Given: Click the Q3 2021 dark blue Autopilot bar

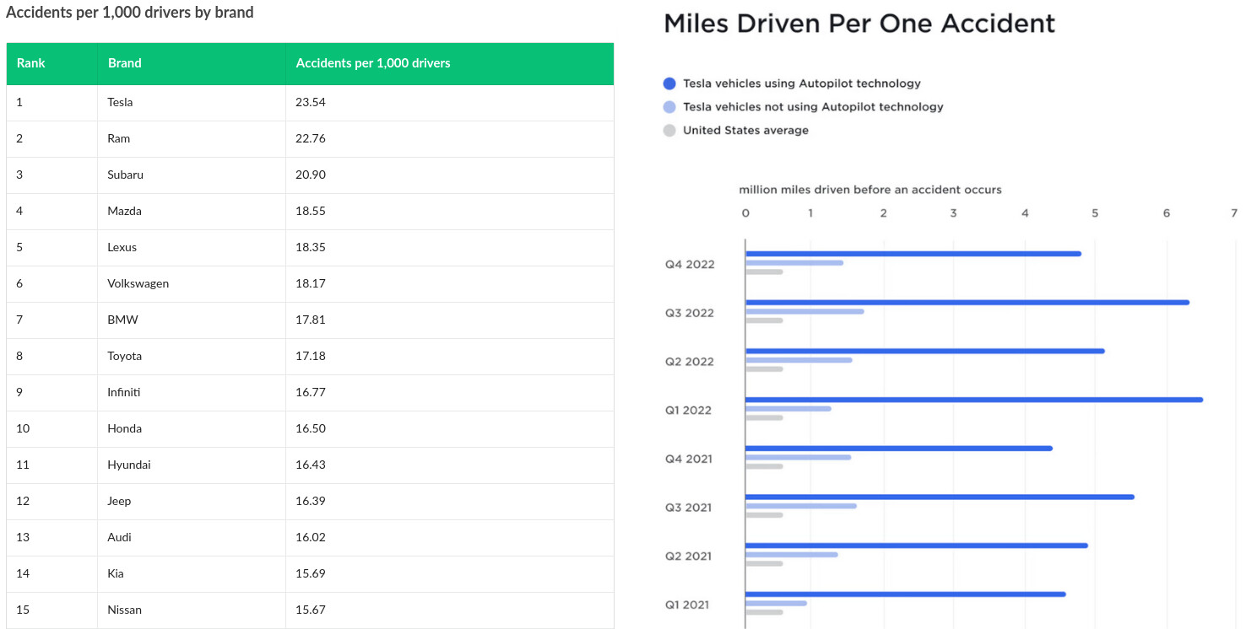Looking at the screenshot, I should pos(940,497).
